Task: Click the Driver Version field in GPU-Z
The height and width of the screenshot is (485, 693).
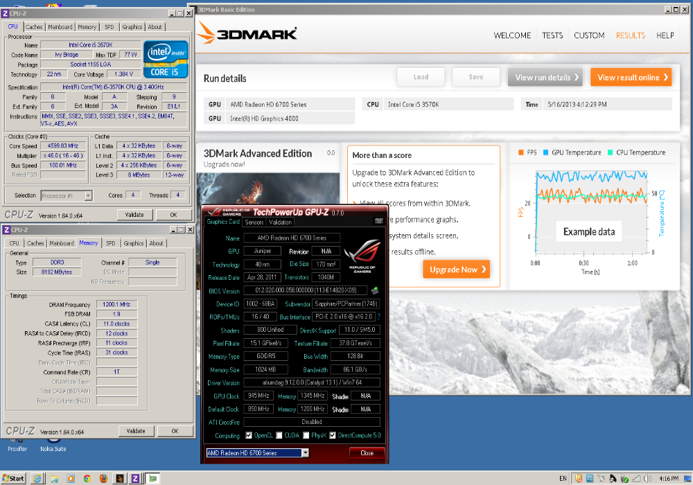Action: (312, 382)
